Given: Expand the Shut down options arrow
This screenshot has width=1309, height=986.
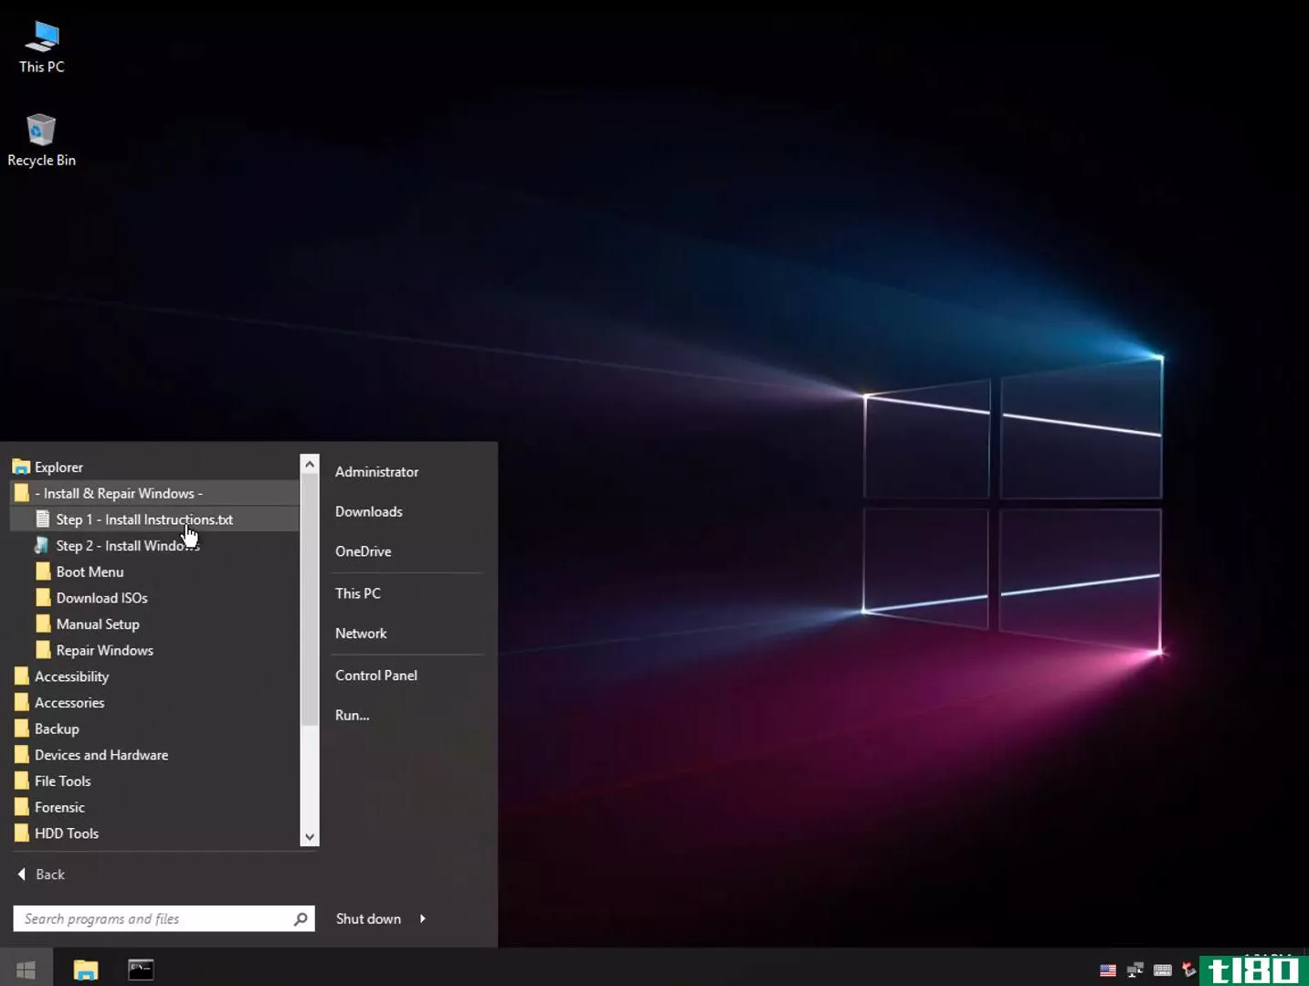Looking at the screenshot, I should pyautogui.click(x=422, y=918).
